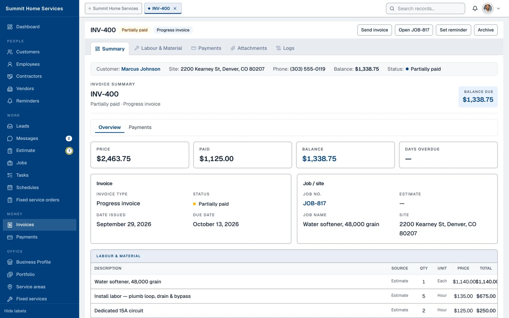Click the Payments card icon in sidebar
The height and width of the screenshot is (318, 509).
10,237
